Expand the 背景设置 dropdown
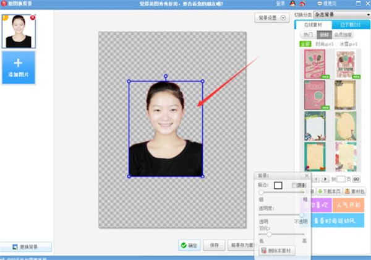Screen dimensions: 371x260 click(x=272, y=18)
